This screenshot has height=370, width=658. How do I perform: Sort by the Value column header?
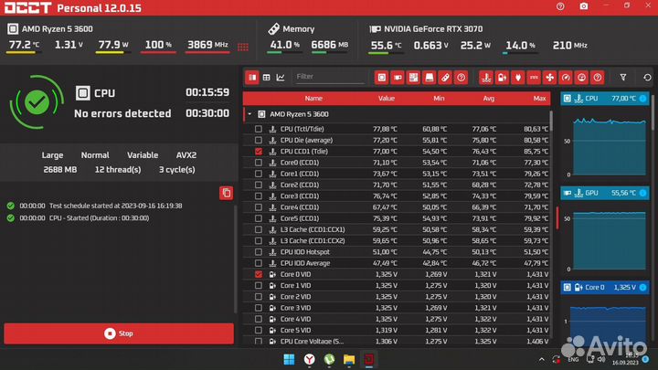tap(386, 98)
